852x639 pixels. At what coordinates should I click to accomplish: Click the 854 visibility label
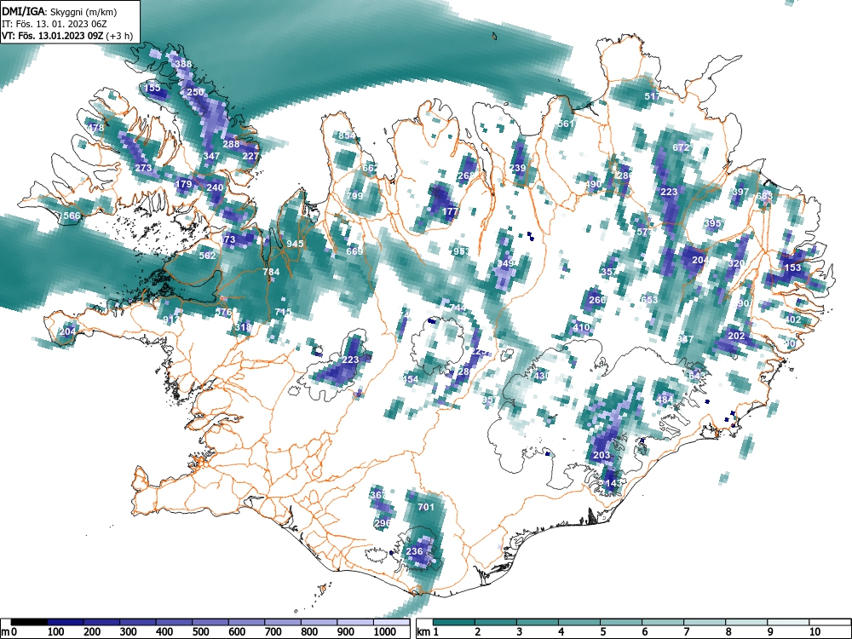click(347, 135)
